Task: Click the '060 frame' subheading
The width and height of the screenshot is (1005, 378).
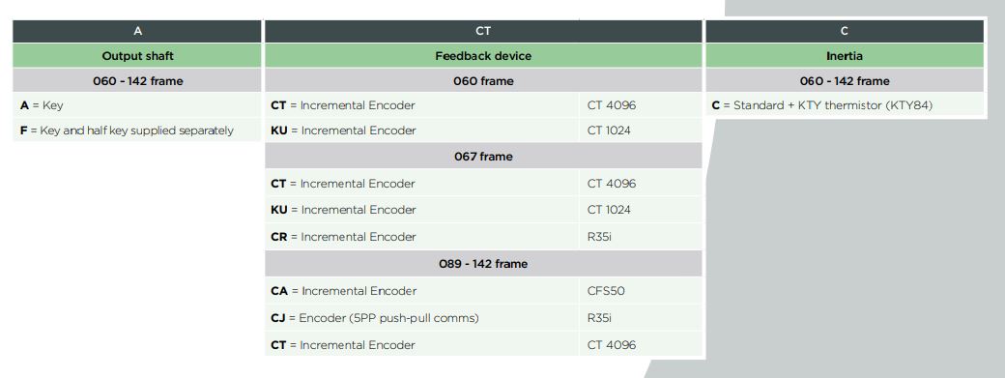Action: (483, 81)
